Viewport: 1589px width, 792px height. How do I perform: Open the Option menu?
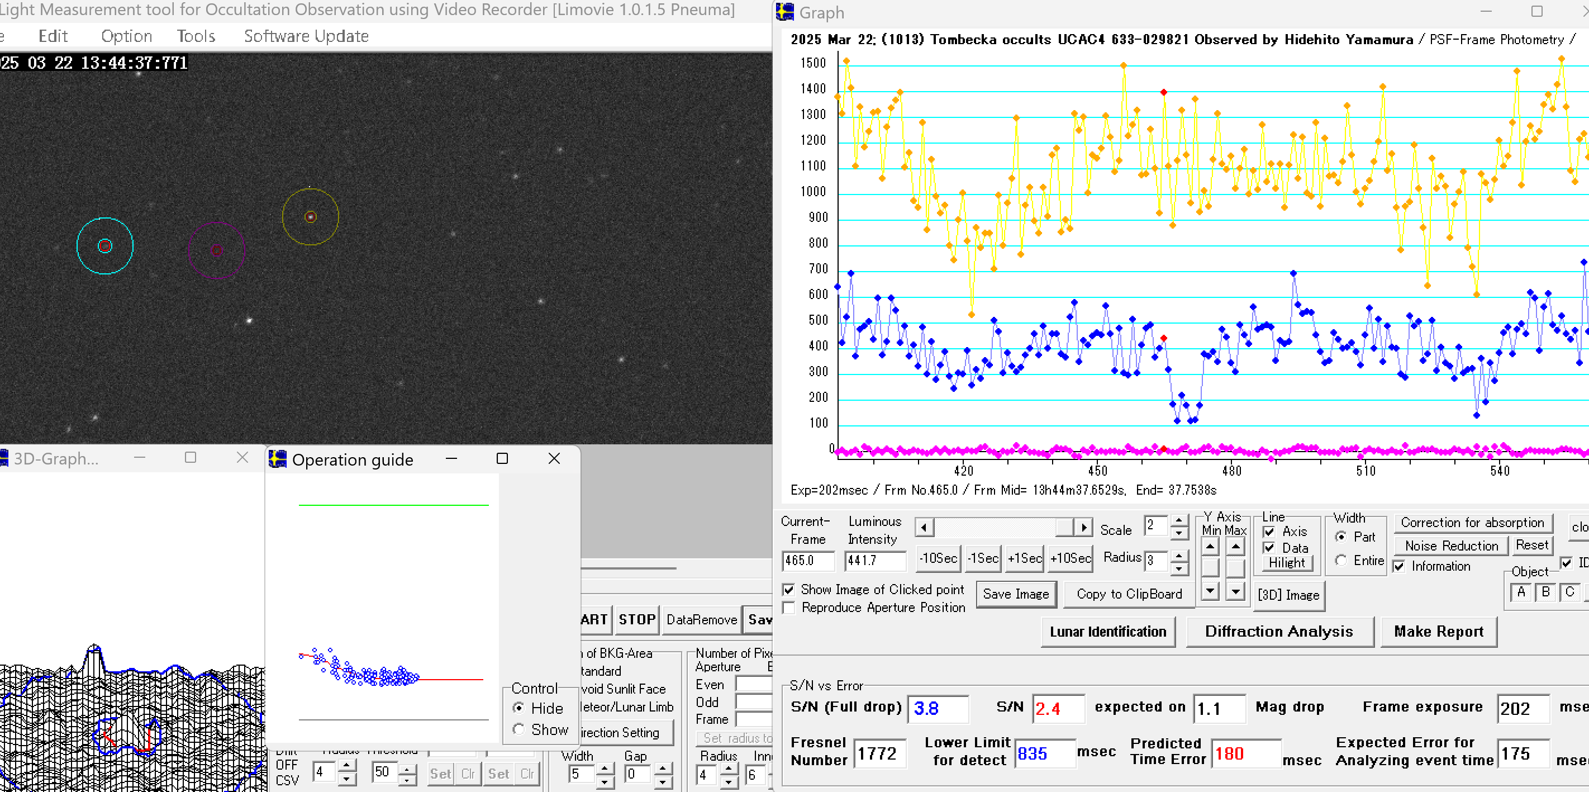click(x=126, y=36)
